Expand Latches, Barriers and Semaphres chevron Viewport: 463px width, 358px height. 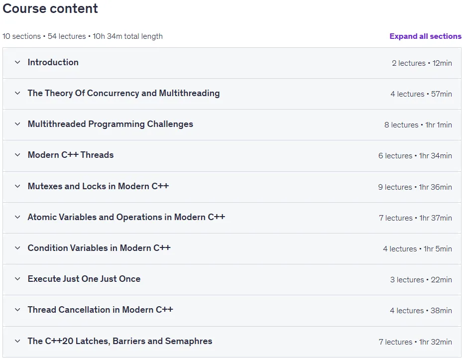click(x=17, y=341)
